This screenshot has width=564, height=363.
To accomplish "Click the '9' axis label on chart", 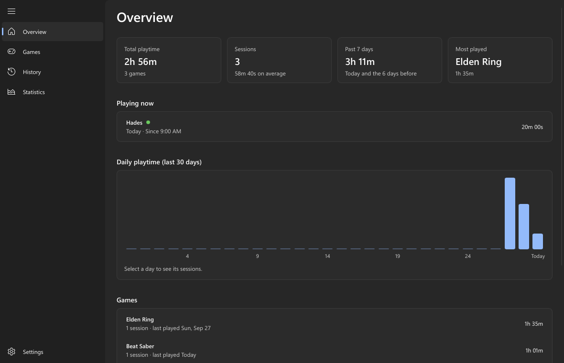I will (257, 256).
